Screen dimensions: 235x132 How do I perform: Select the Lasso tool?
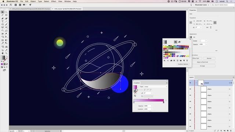[x=6, y=15]
